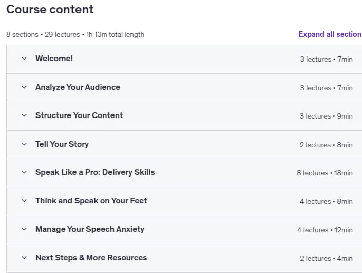Expand the Welcome! section chevron
362x273 pixels.
pyautogui.click(x=24, y=59)
